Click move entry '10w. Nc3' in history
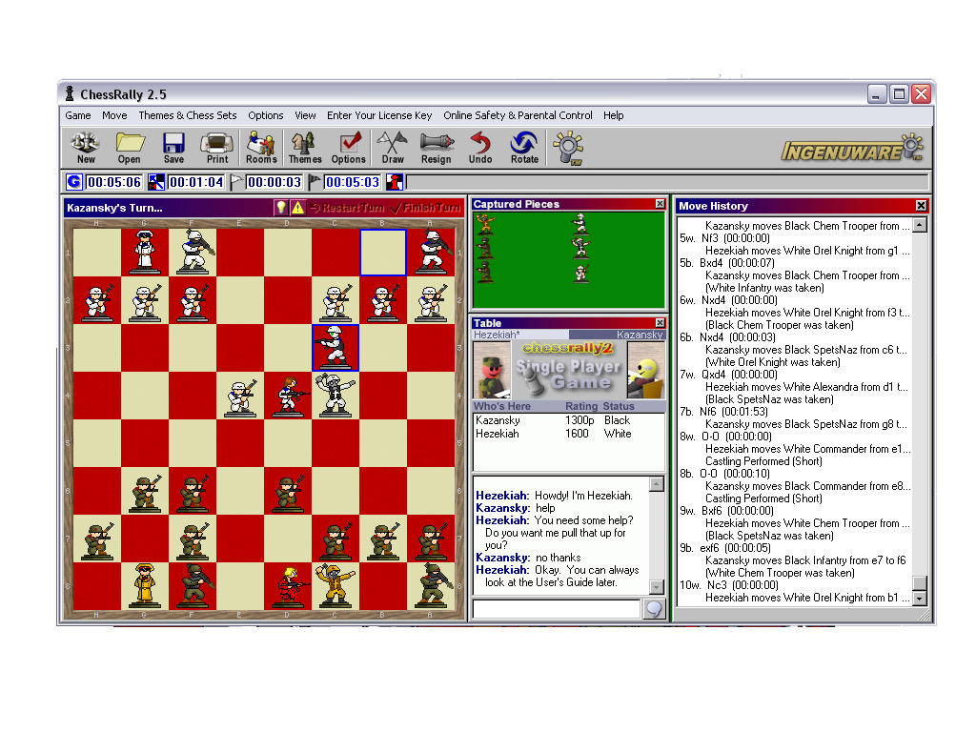Screen dimensions: 976x732 click(x=729, y=585)
